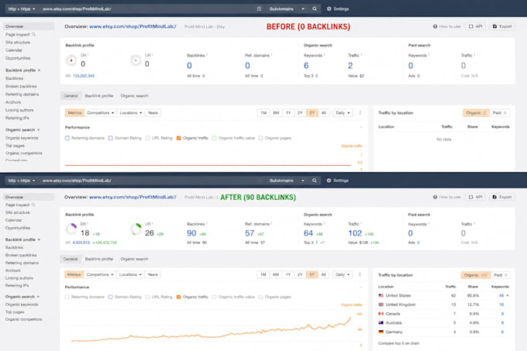Click the Export button in the after panel

[x=501, y=197]
